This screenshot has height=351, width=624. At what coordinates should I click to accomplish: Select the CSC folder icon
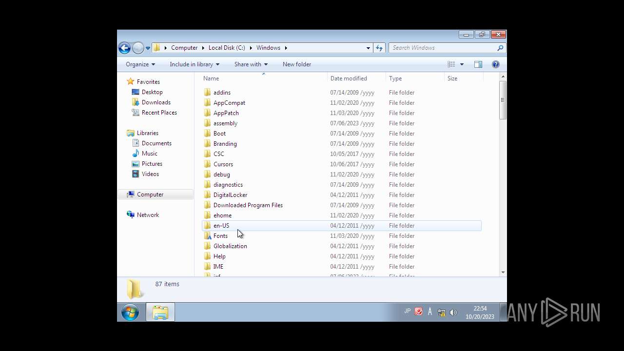(208, 154)
